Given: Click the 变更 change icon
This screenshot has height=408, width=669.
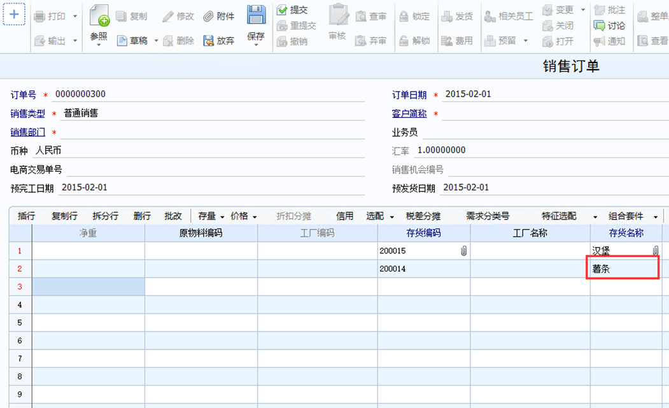Looking at the screenshot, I should click(x=548, y=10).
